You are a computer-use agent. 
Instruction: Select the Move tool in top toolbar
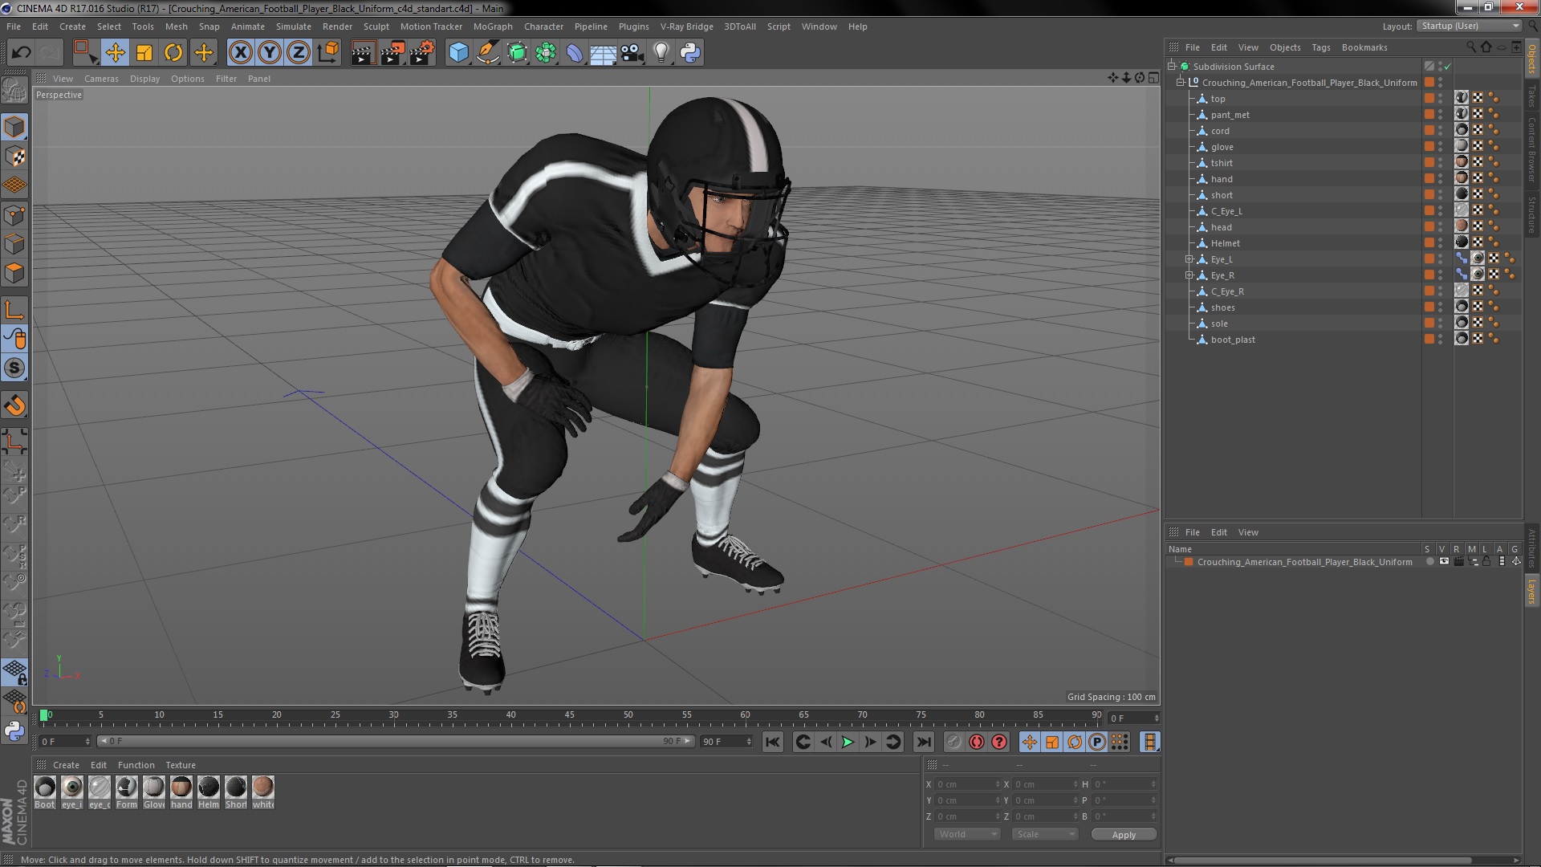[x=115, y=53]
